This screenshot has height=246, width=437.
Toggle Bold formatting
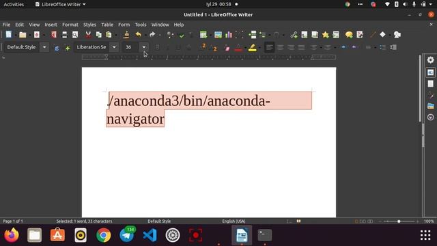click(x=158, y=47)
